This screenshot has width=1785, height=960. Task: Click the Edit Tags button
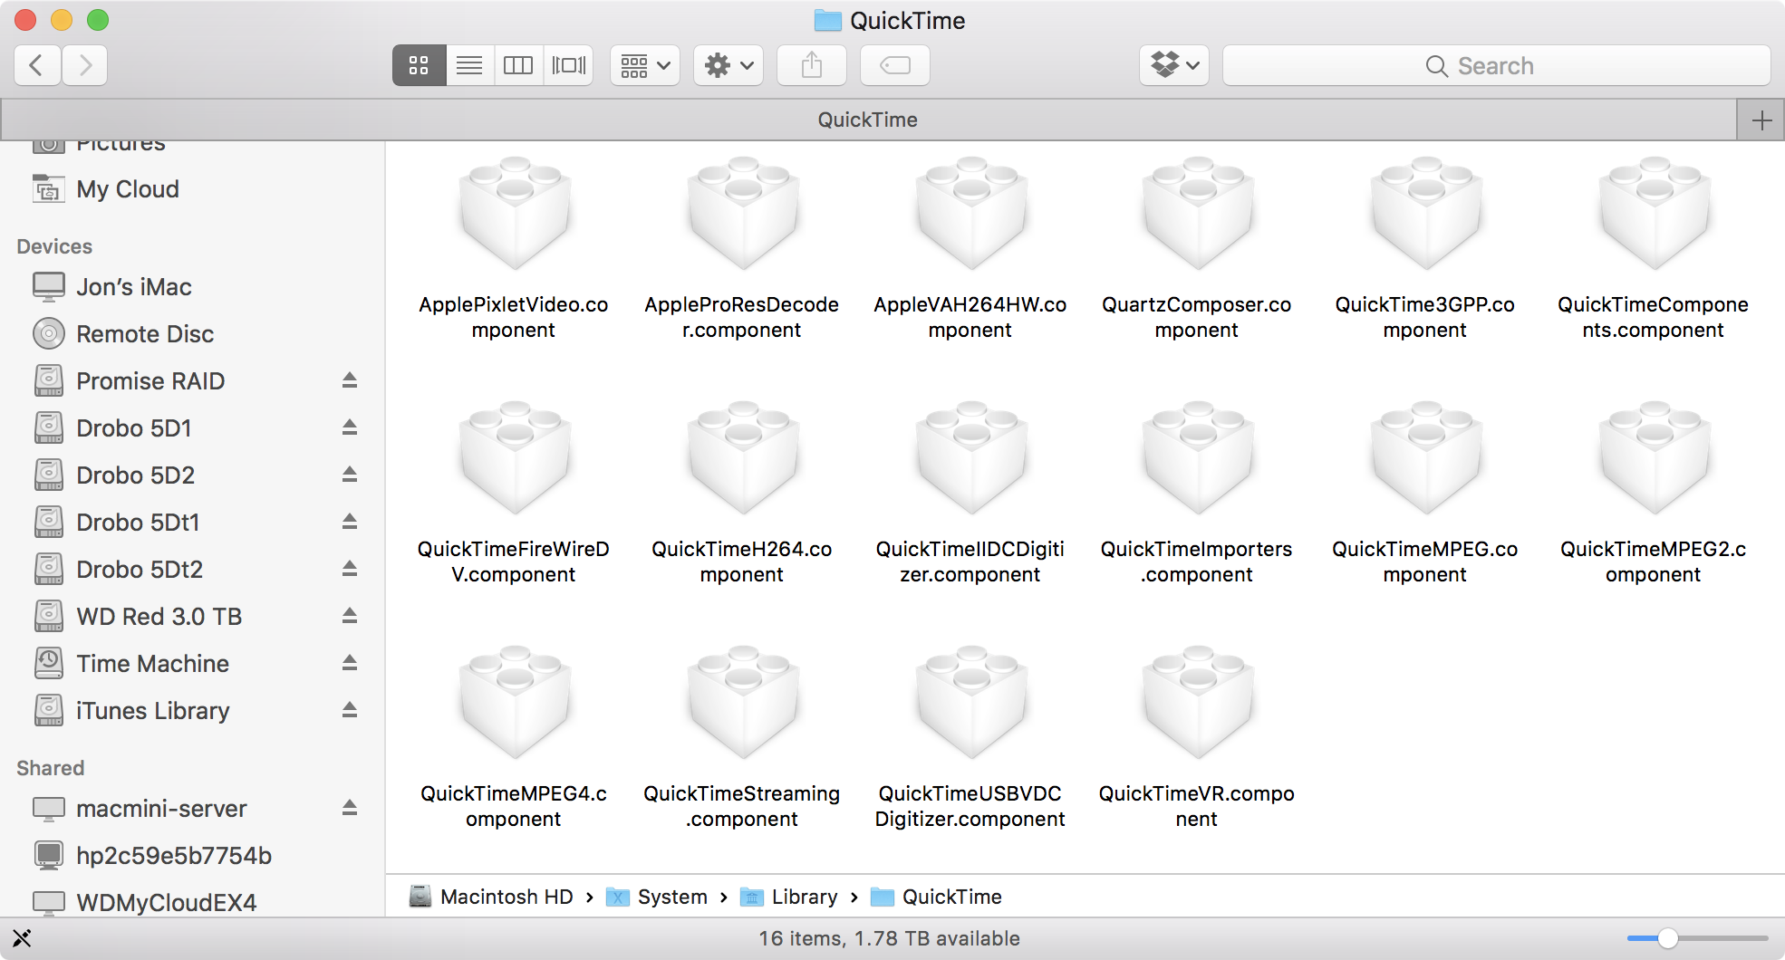(x=895, y=65)
